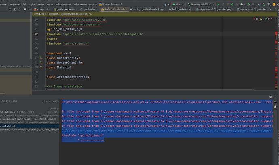
Task: Select the arm64-v8a :44 error row
Action: pyautogui.click(x=30, y=126)
